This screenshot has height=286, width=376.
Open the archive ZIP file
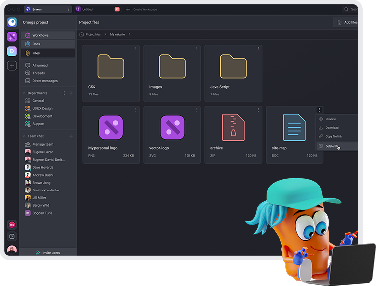pyautogui.click(x=233, y=135)
